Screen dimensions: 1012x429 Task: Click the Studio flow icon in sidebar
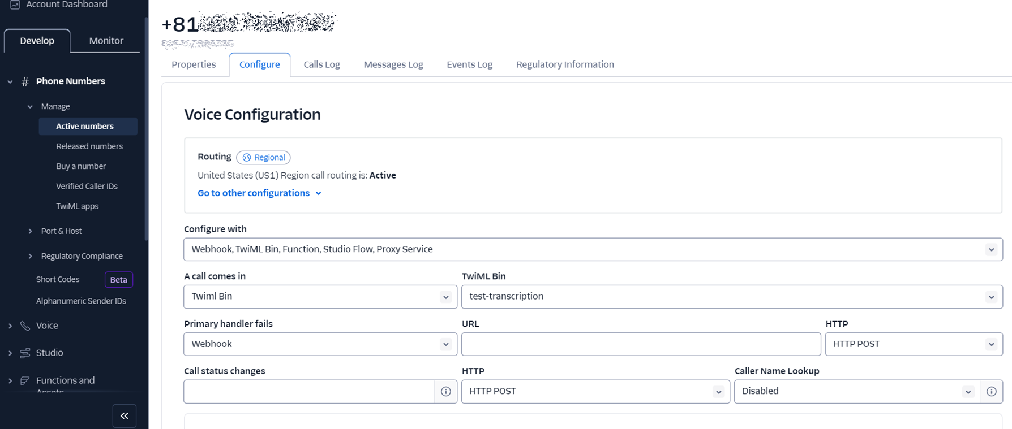25,353
